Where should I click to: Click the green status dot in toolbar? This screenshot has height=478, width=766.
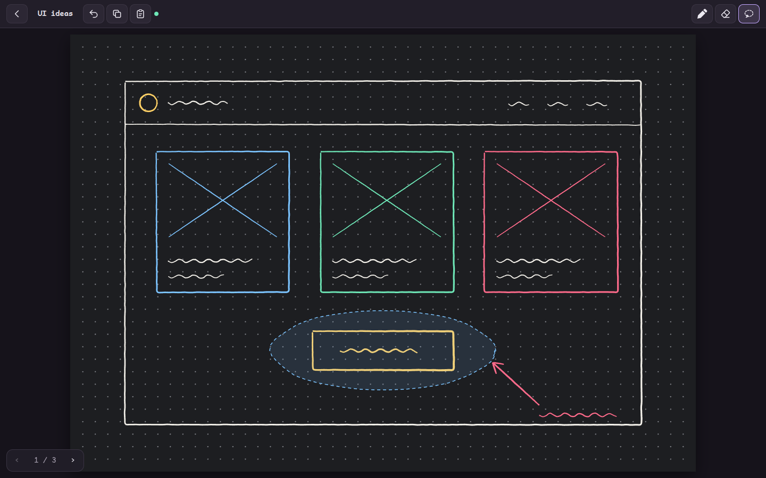(156, 14)
